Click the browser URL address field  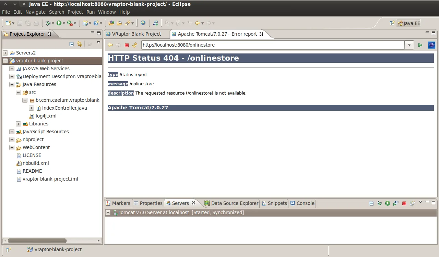pyautogui.click(x=273, y=45)
